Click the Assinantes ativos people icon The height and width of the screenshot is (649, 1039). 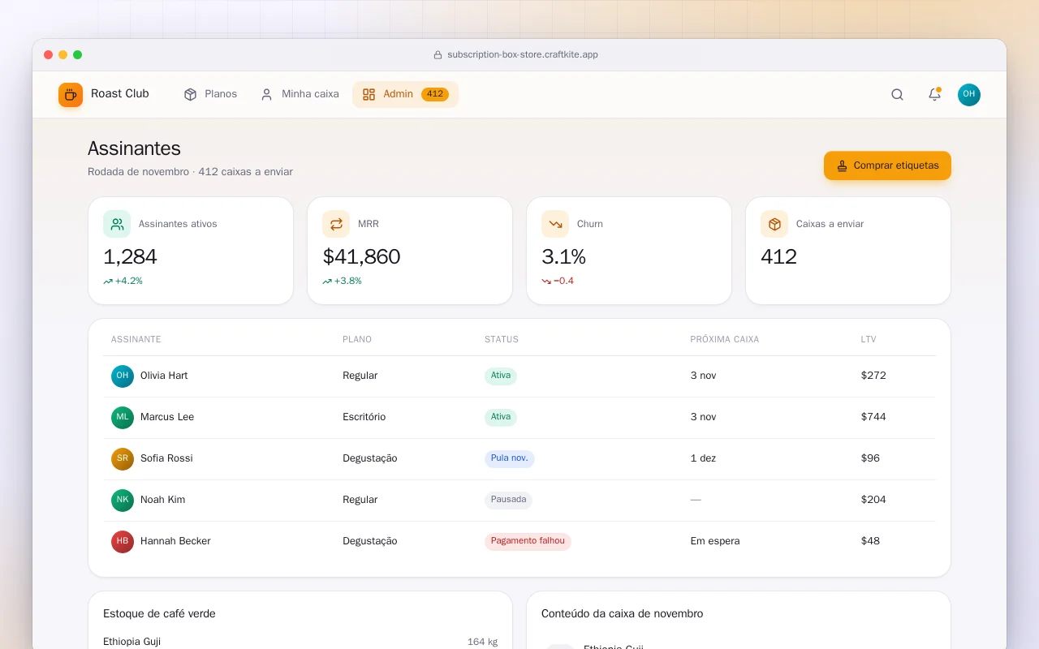[117, 224]
